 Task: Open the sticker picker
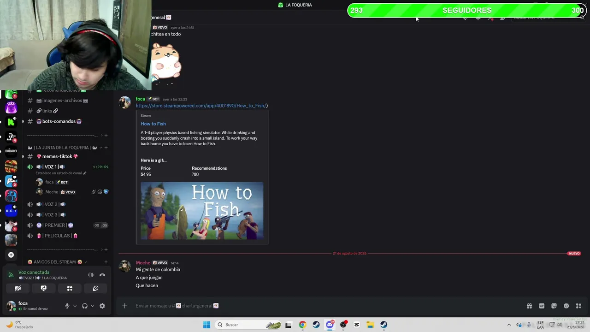pos(554,306)
